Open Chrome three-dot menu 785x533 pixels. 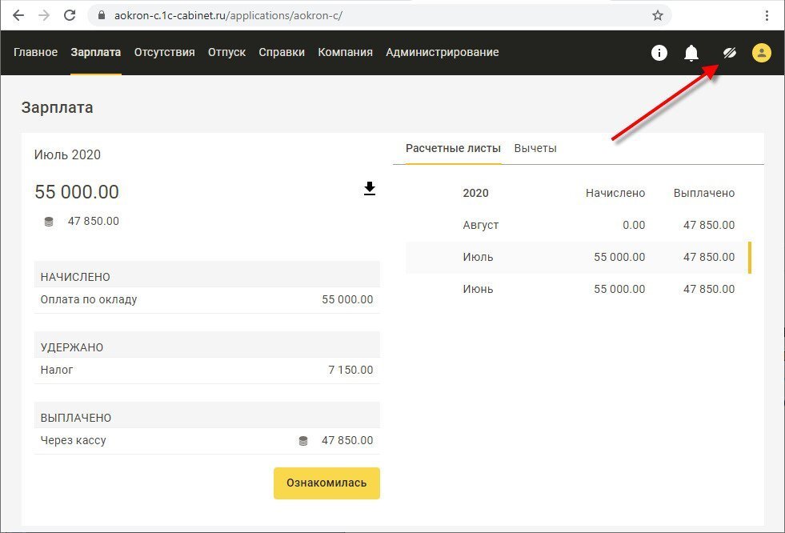point(767,15)
